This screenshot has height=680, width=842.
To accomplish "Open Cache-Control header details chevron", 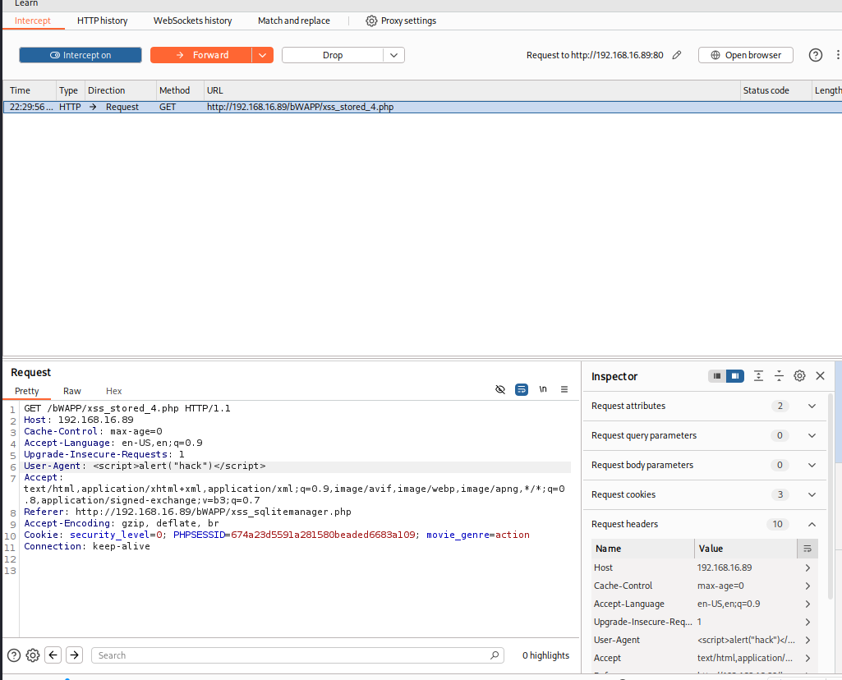I will [807, 586].
